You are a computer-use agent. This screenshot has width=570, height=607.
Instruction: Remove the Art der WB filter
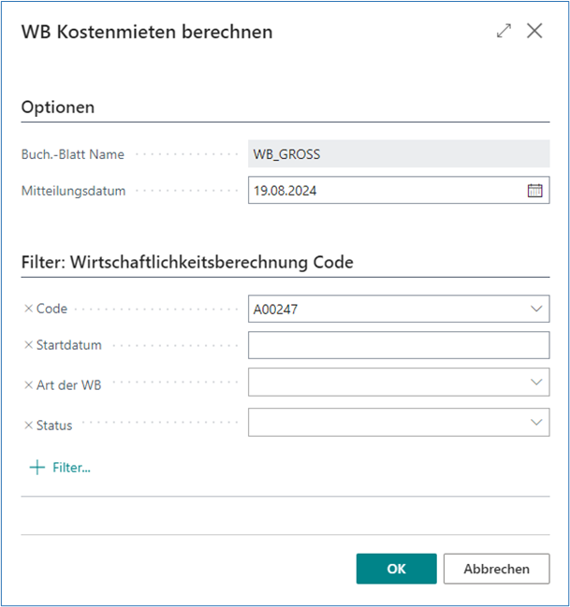(28, 385)
